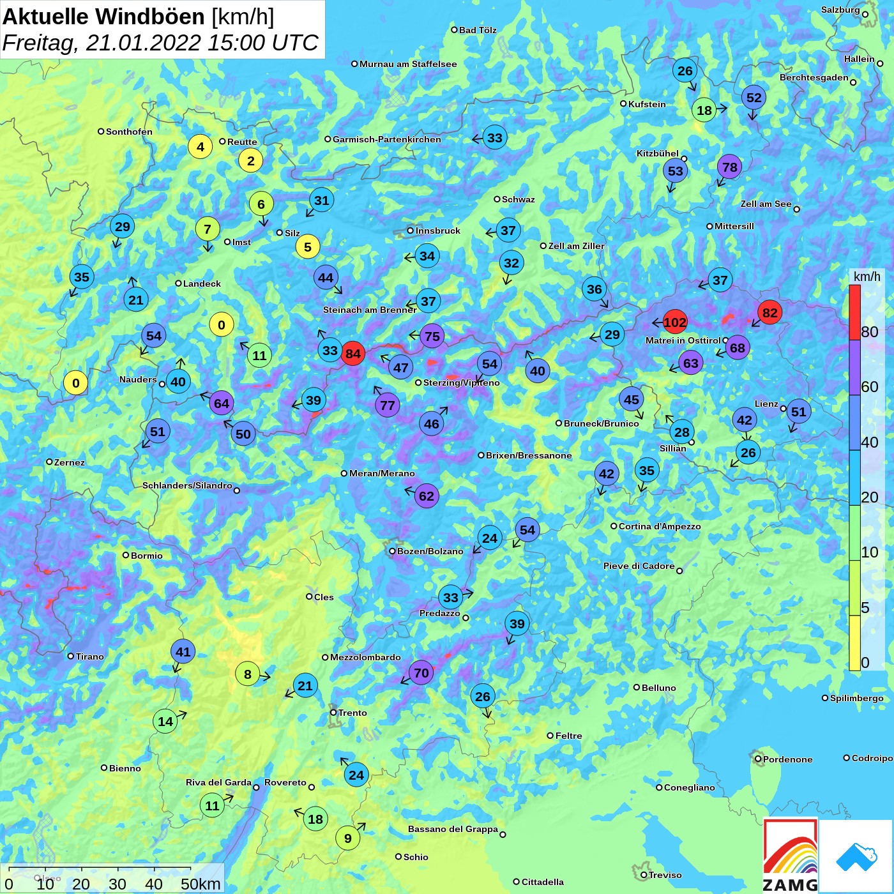Click the Salzburg city label
This screenshot has width=894, height=894.
[x=840, y=10]
